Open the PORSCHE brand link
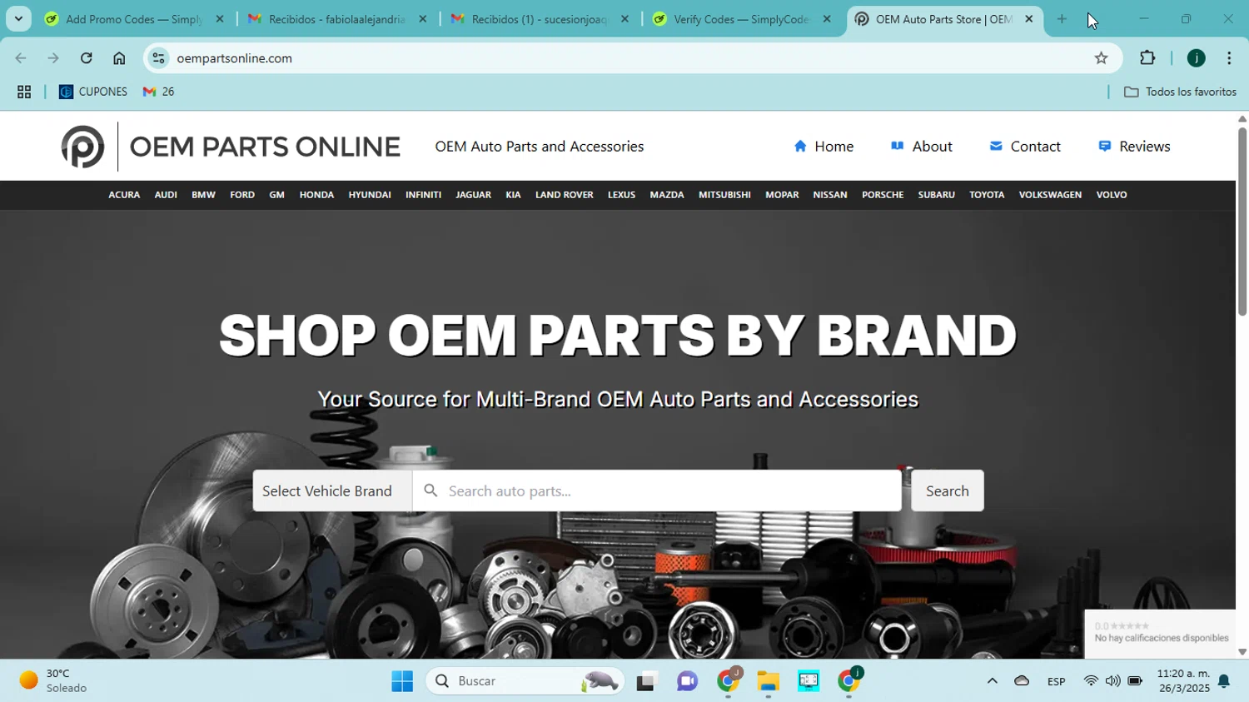Image resolution: width=1249 pixels, height=702 pixels. tap(883, 195)
